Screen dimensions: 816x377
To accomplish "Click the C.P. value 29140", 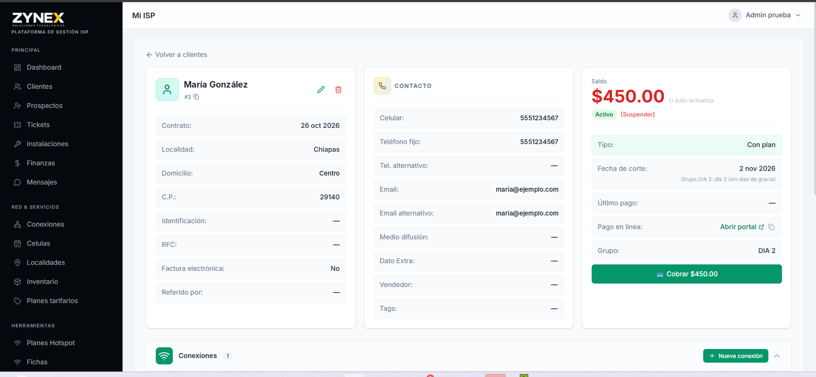I will (x=329, y=197).
